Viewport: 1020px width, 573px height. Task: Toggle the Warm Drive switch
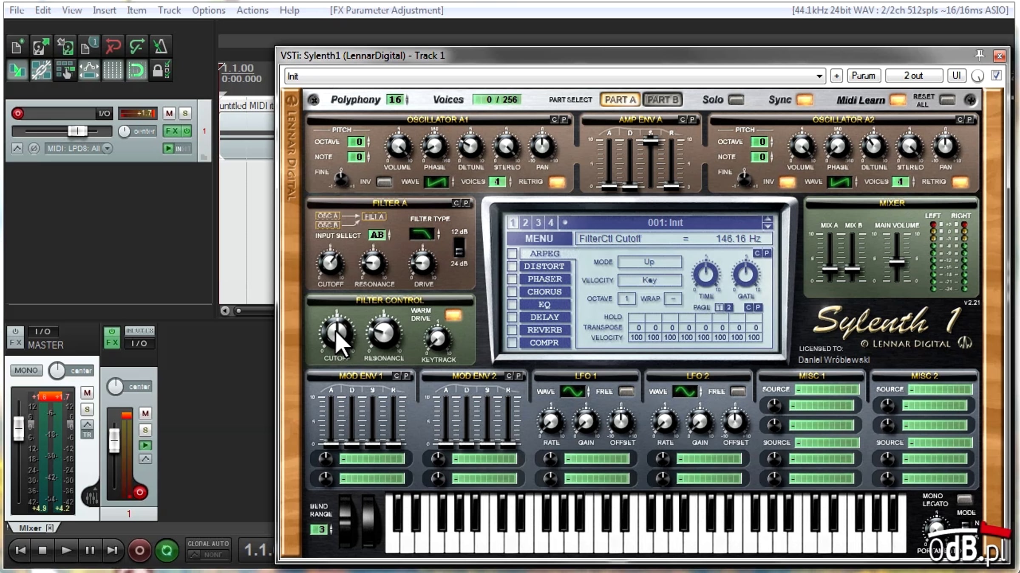point(453,315)
